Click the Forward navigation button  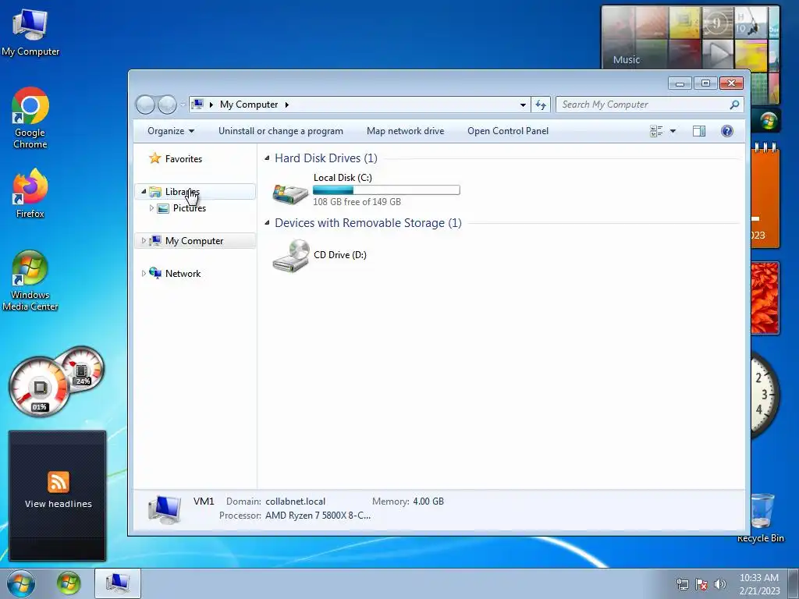tap(167, 105)
